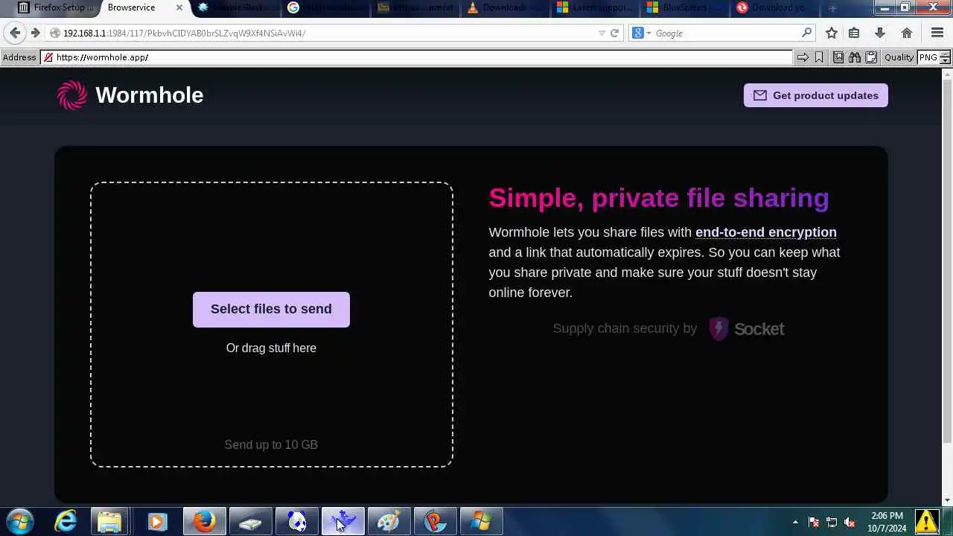
Task: Click the Wormhole title text
Action: point(149,95)
